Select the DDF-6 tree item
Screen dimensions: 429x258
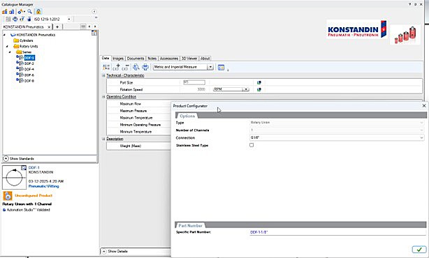coord(29,75)
